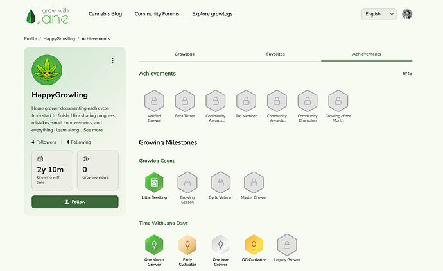
Task: Select the locked Pro Member badge
Action: pyautogui.click(x=246, y=101)
